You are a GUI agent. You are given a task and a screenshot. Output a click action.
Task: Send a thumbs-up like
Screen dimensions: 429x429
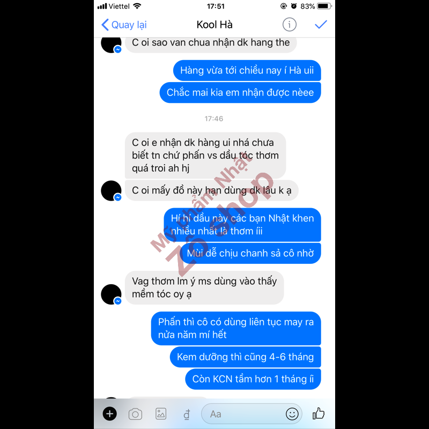(318, 413)
